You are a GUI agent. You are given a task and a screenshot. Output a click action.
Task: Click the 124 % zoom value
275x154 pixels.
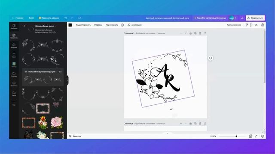213,136
